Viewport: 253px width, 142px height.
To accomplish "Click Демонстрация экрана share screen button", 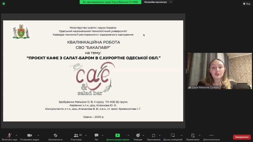I will click(x=118, y=137).
